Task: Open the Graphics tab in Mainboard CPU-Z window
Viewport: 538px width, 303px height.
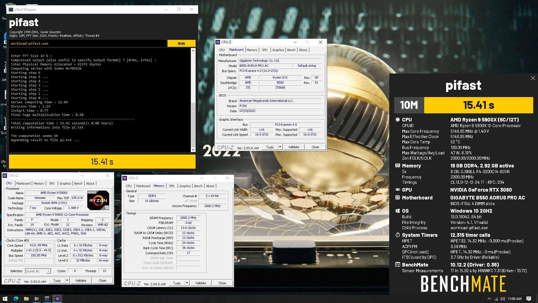Action: pyautogui.click(x=278, y=50)
